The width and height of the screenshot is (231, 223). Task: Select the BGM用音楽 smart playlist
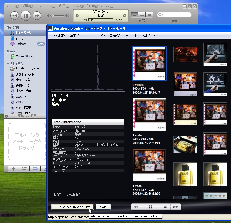[x=25, y=108]
